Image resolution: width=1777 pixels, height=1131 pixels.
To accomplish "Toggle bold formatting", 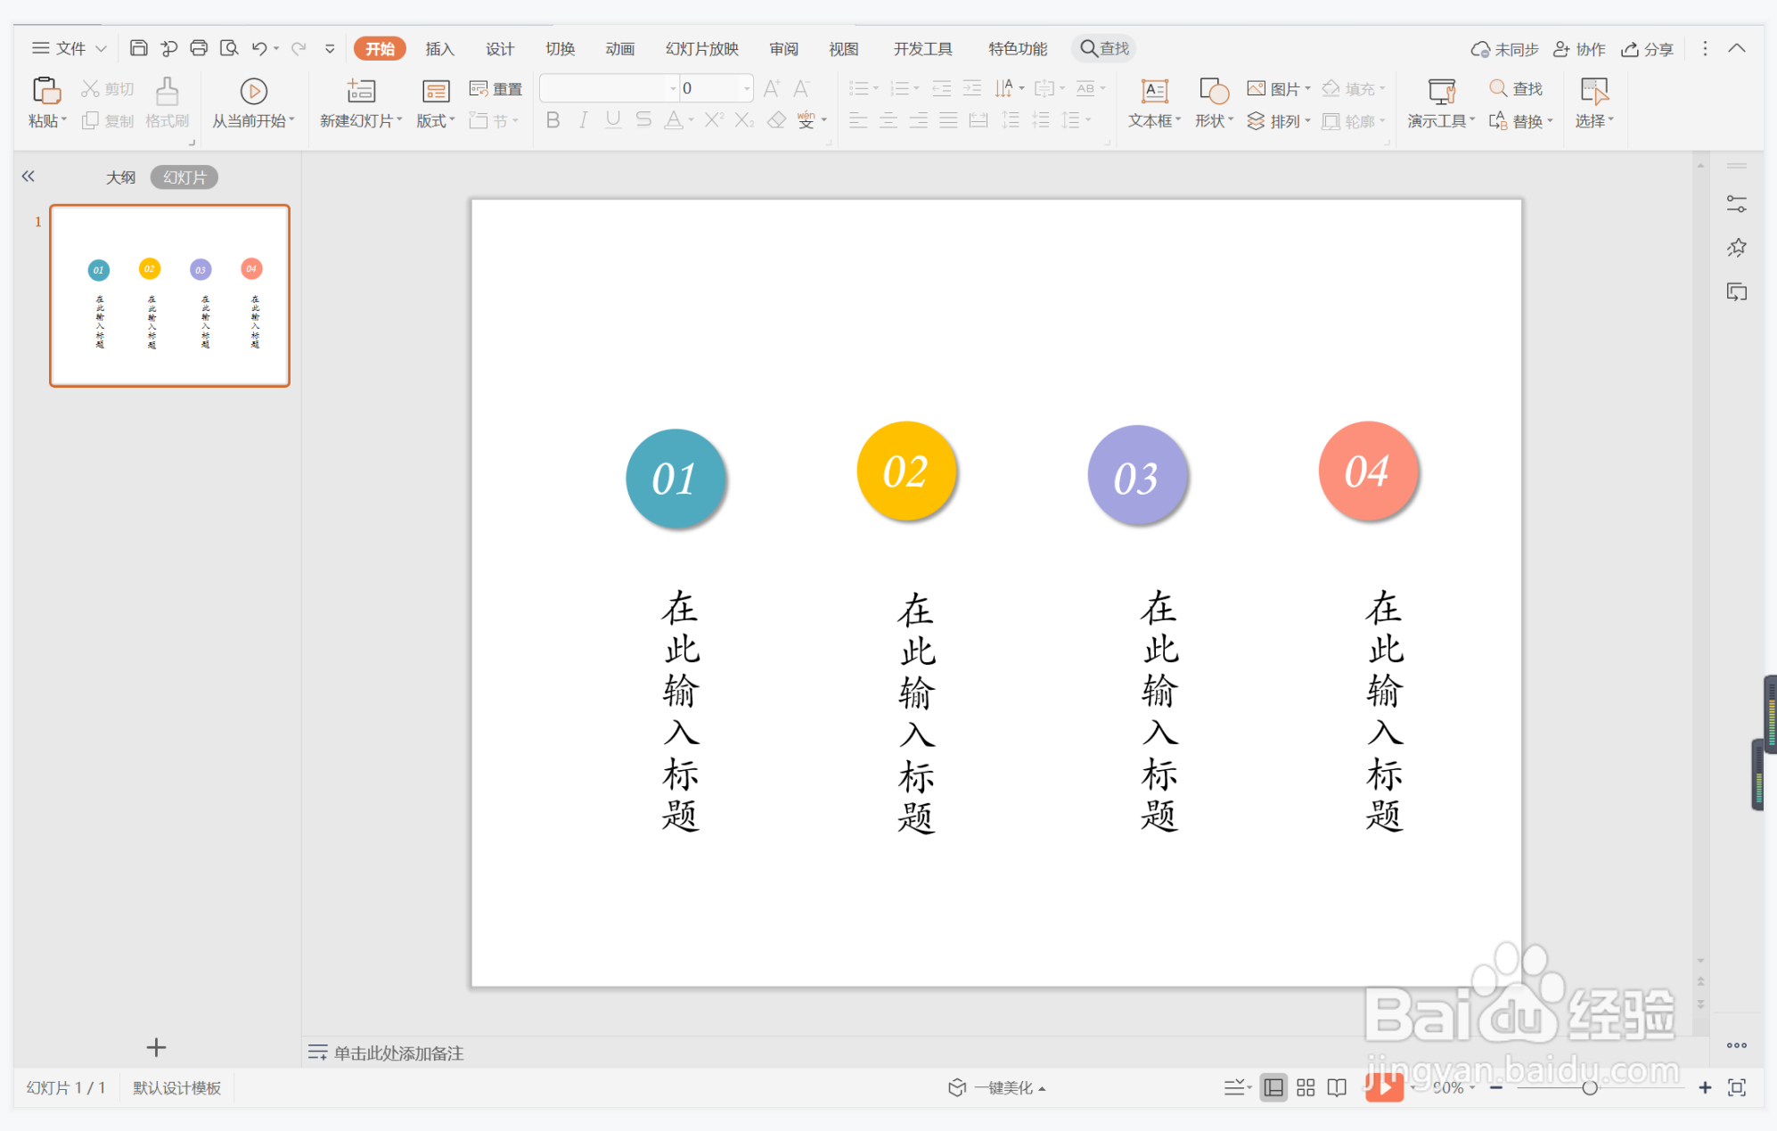I will point(553,120).
